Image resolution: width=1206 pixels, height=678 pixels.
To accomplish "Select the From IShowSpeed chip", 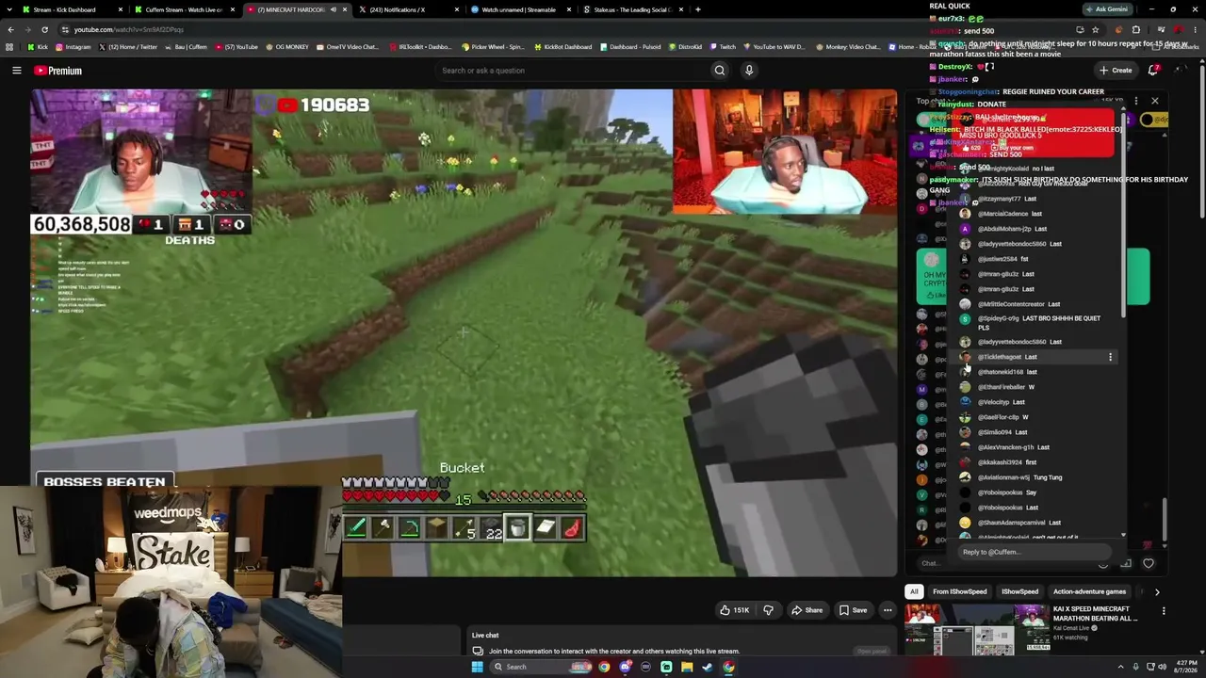I will (x=960, y=591).
